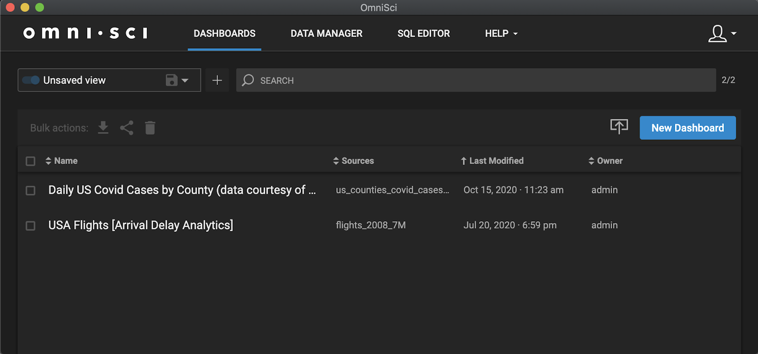Click the bulk delete trash icon
This screenshot has height=354, width=758.
pyautogui.click(x=150, y=127)
